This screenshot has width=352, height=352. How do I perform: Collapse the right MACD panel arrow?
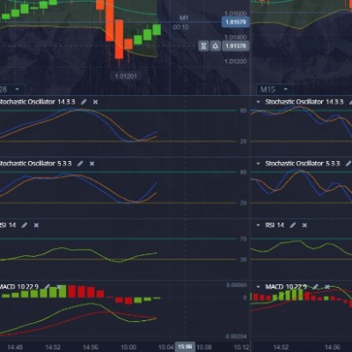(x=259, y=287)
